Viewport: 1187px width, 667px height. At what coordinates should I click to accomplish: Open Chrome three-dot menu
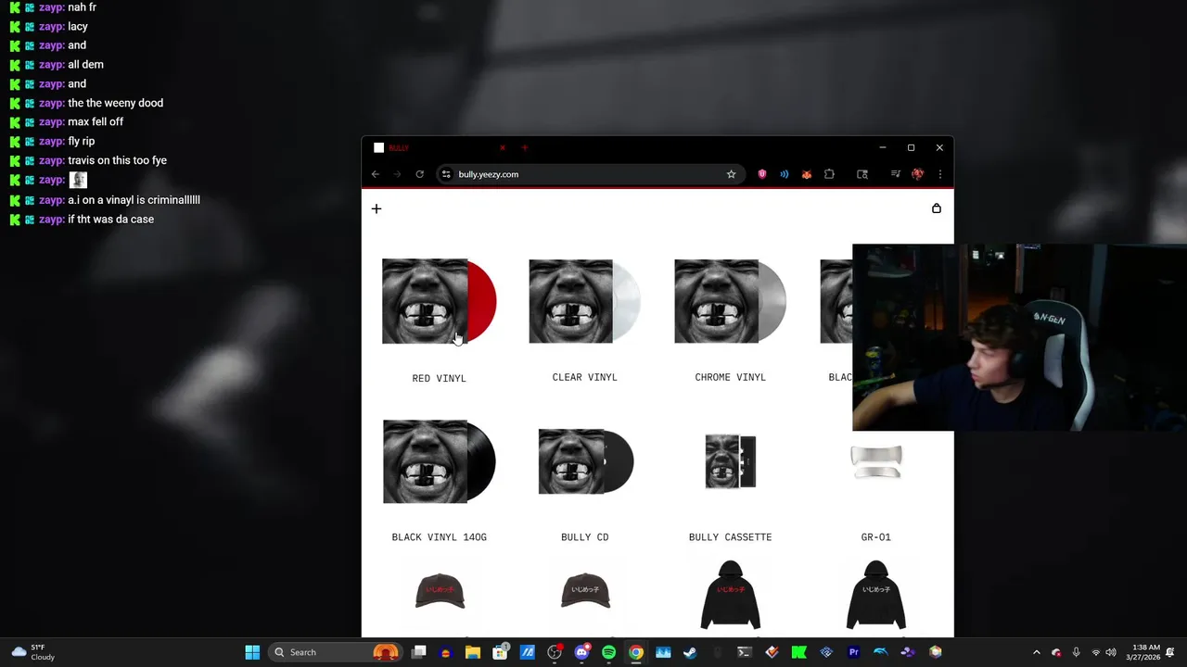pyautogui.click(x=939, y=174)
